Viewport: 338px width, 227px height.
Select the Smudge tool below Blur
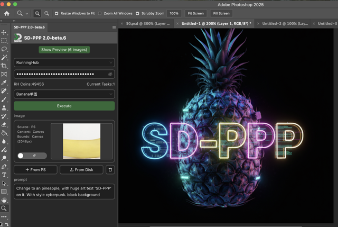coord(4,150)
